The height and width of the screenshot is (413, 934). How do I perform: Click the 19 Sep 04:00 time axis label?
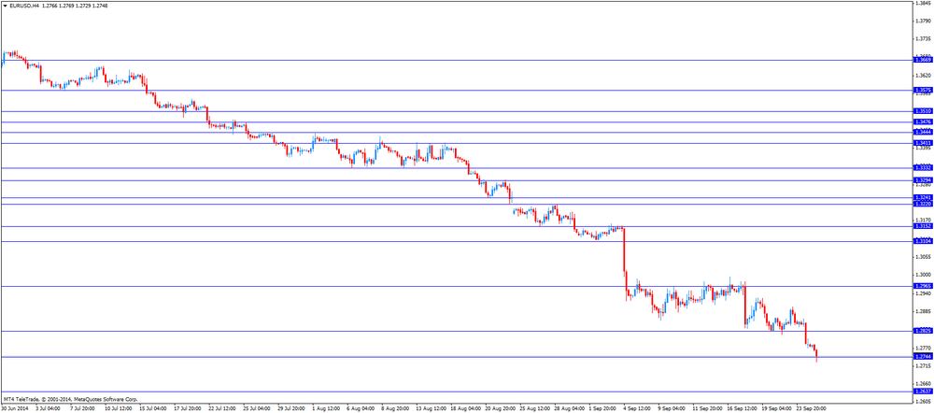pos(777,409)
